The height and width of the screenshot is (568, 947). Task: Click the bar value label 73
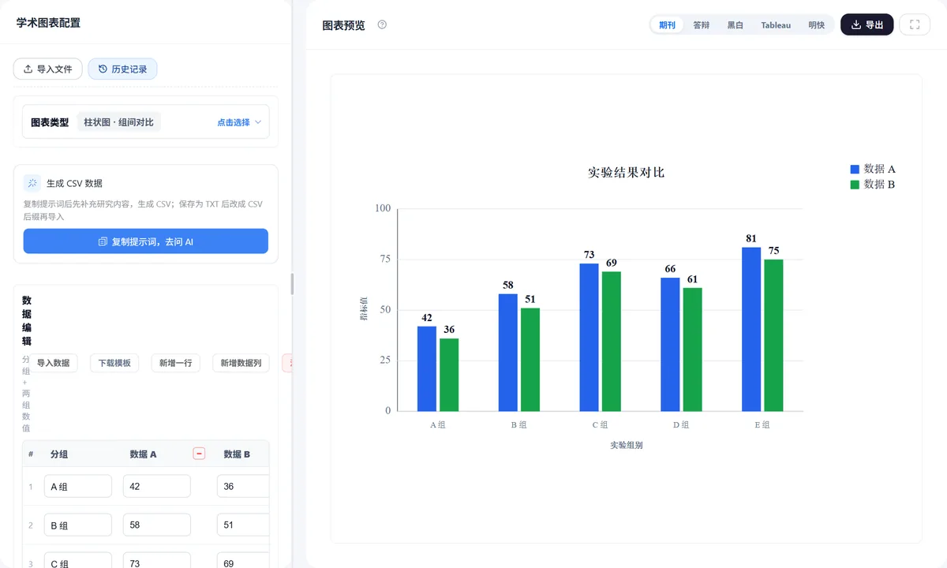(590, 255)
